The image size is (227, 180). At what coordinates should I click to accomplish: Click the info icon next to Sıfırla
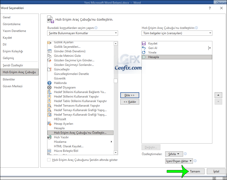tap(185, 154)
